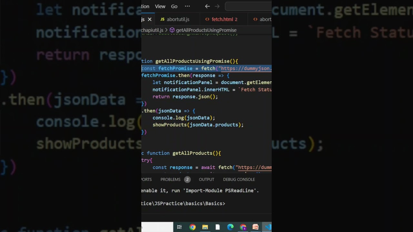Click 'showProducts(jsonData.products);' line
The image size is (413, 232).
pyautogui.click(x=198, y=125)
